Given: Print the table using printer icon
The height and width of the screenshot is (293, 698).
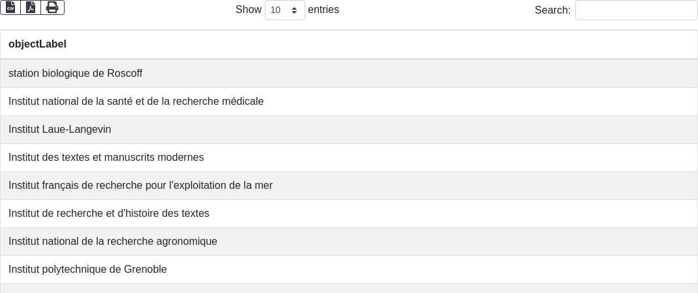Looking at the screenshot, I should [x=52, y=7].
